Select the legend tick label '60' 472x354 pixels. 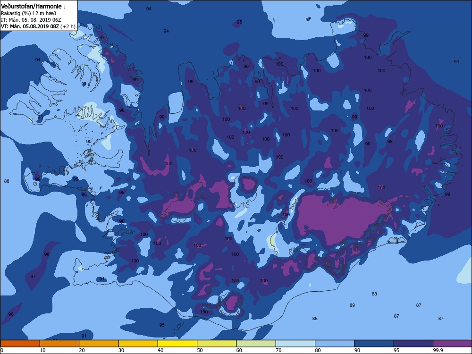tap(239, 350)
